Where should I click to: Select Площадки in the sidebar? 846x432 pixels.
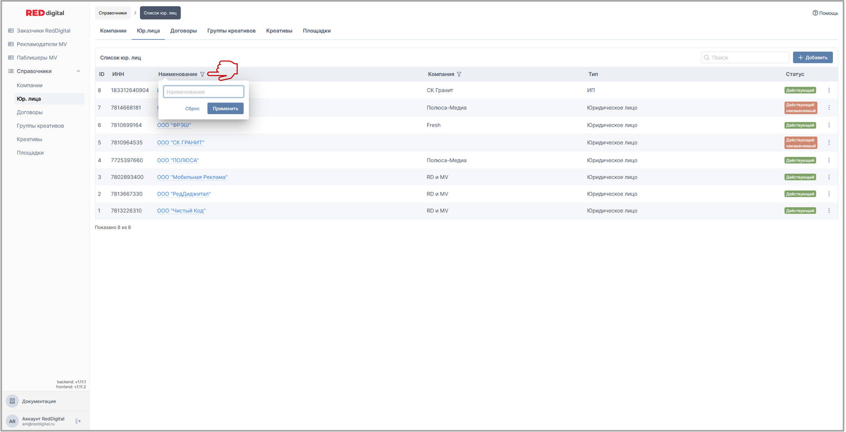tap(30, 153)
